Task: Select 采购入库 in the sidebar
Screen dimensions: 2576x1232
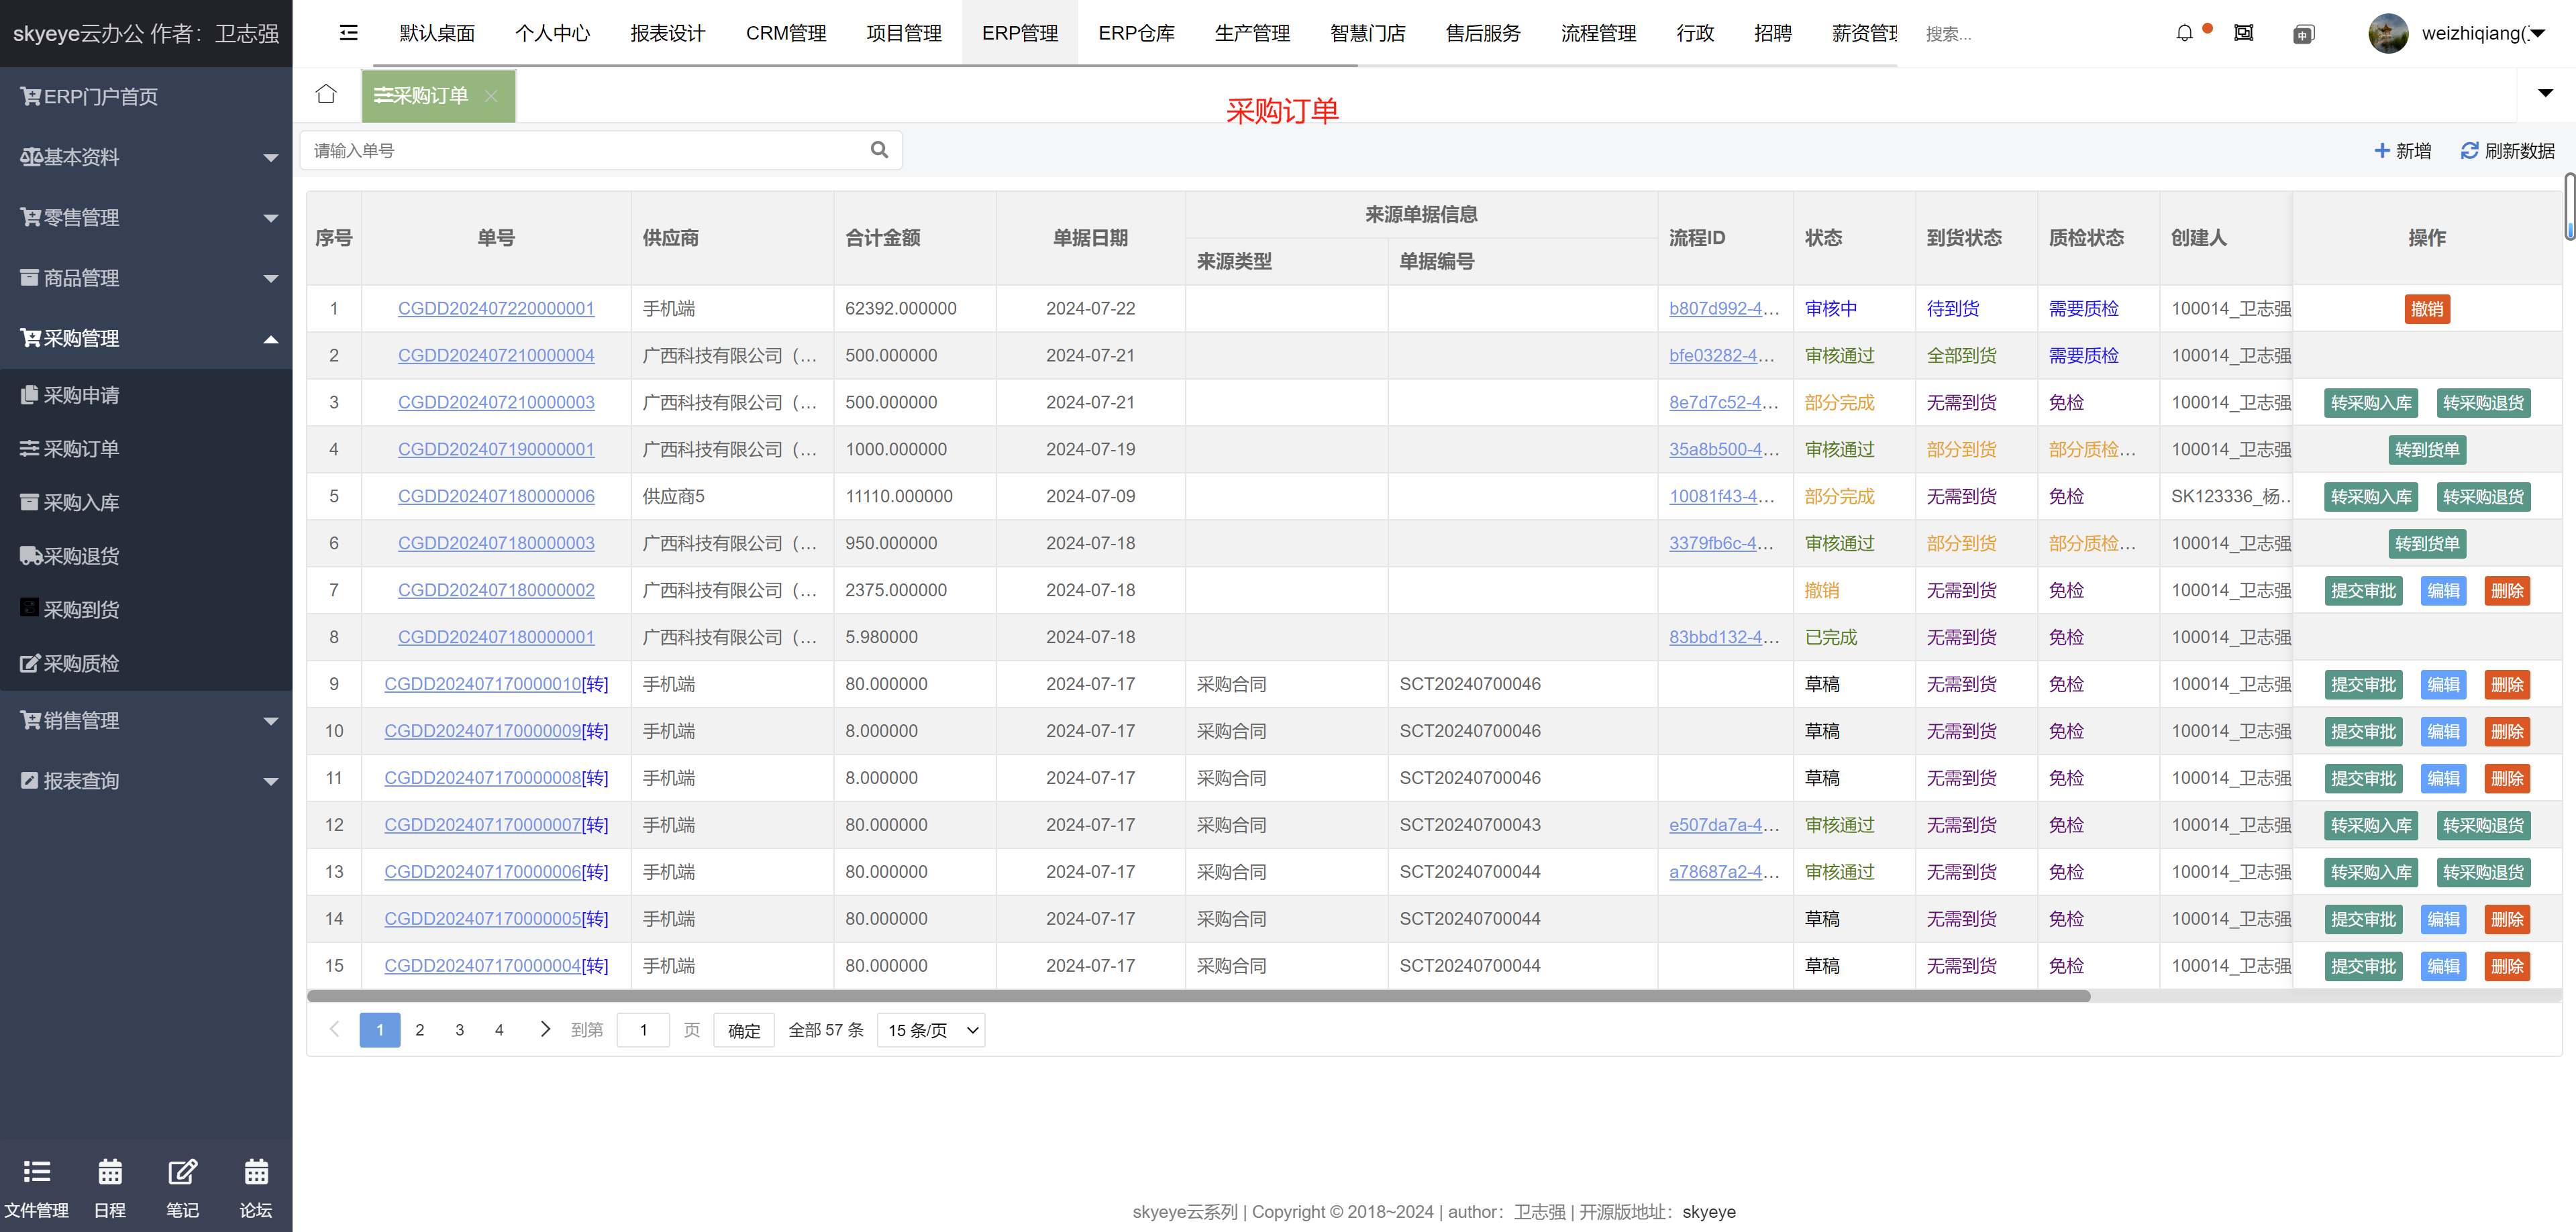Action: point(81,502)
